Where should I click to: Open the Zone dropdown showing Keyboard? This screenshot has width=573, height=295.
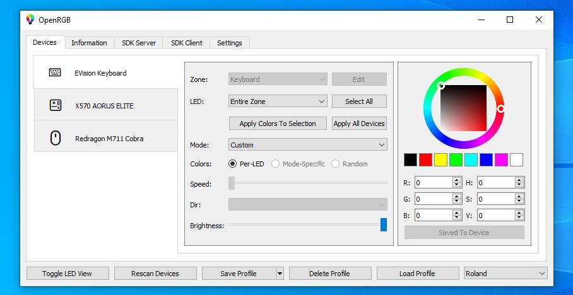[x=278, y=79]
